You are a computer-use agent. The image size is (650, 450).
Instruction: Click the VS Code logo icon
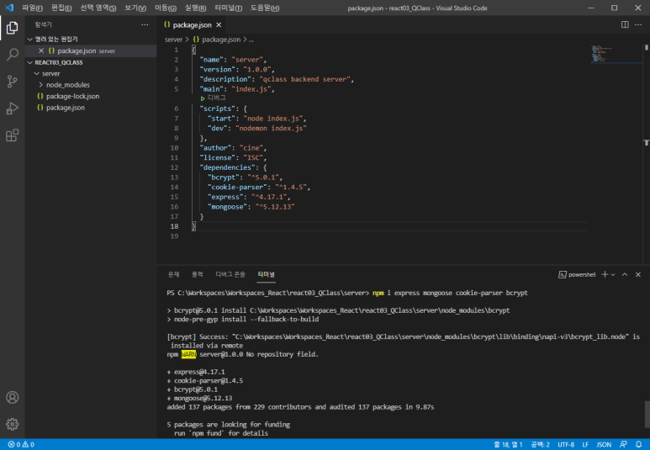pyautogui.click(x=9, y=8)
